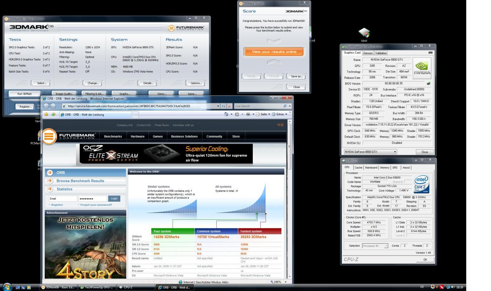
Task: Click the red stop-loading X icon
Action: point(229,106)
